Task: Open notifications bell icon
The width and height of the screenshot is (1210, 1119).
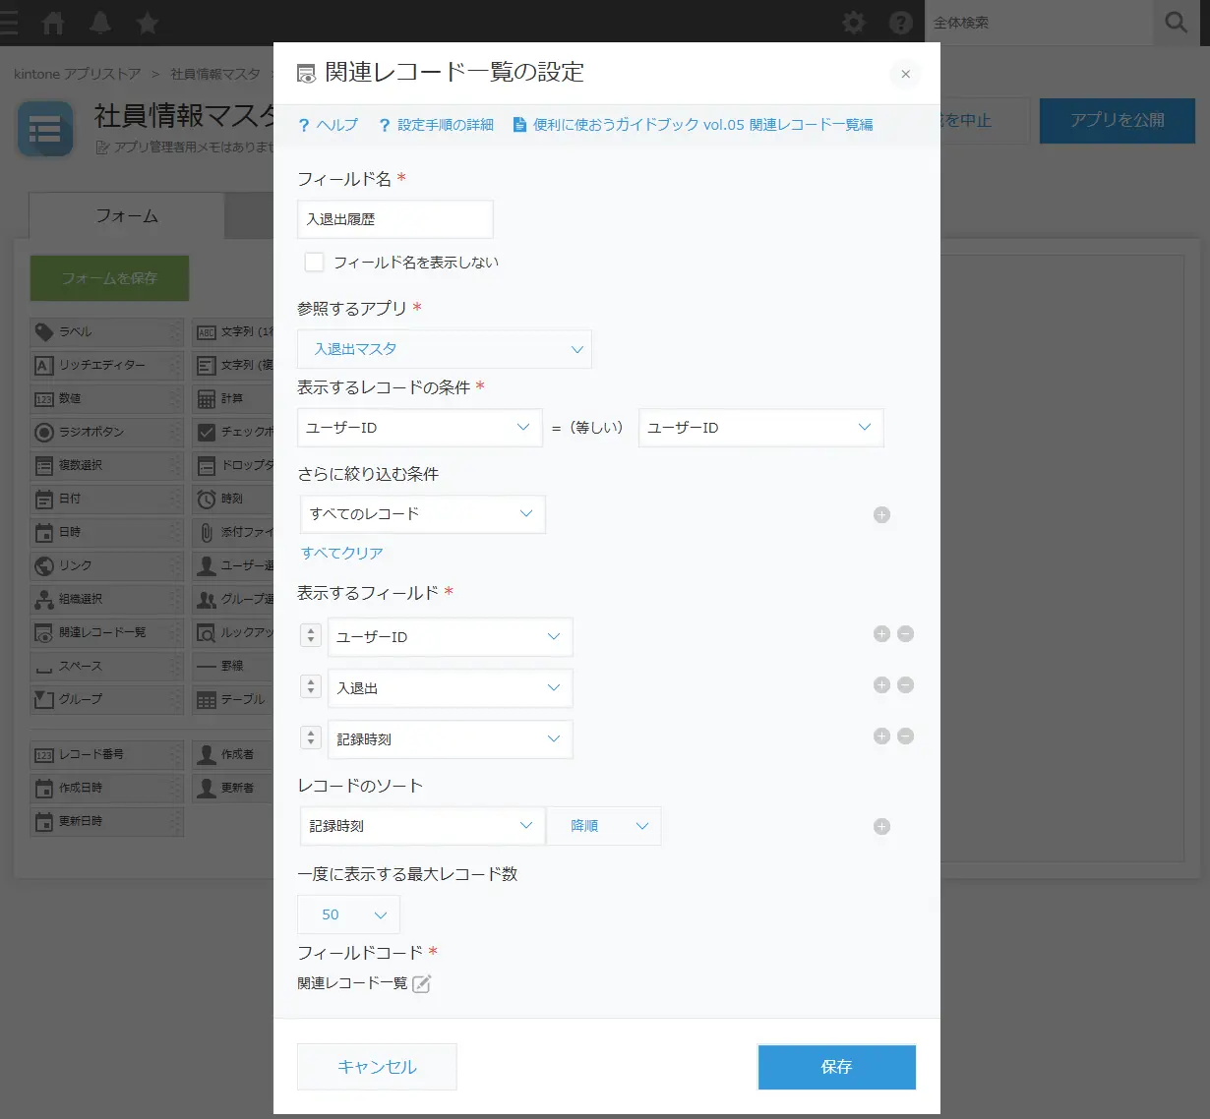Action: click(100, 23)
